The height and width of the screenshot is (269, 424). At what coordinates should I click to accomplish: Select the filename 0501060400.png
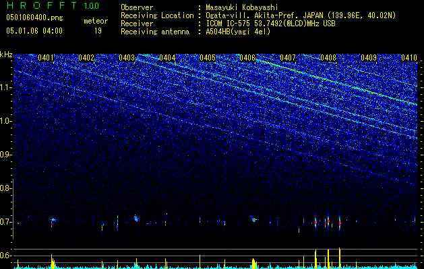coord(34,17)
